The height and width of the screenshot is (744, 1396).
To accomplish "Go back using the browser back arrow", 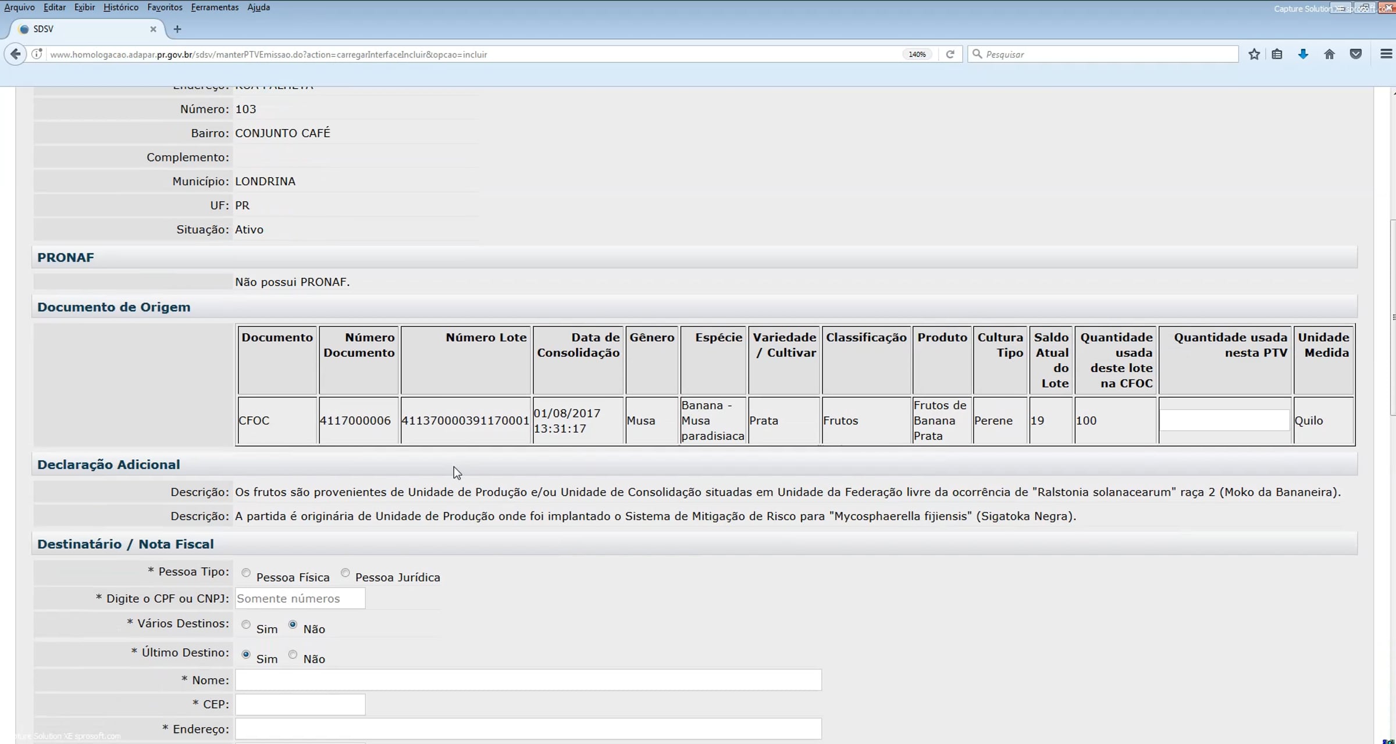I will point(16,54).
